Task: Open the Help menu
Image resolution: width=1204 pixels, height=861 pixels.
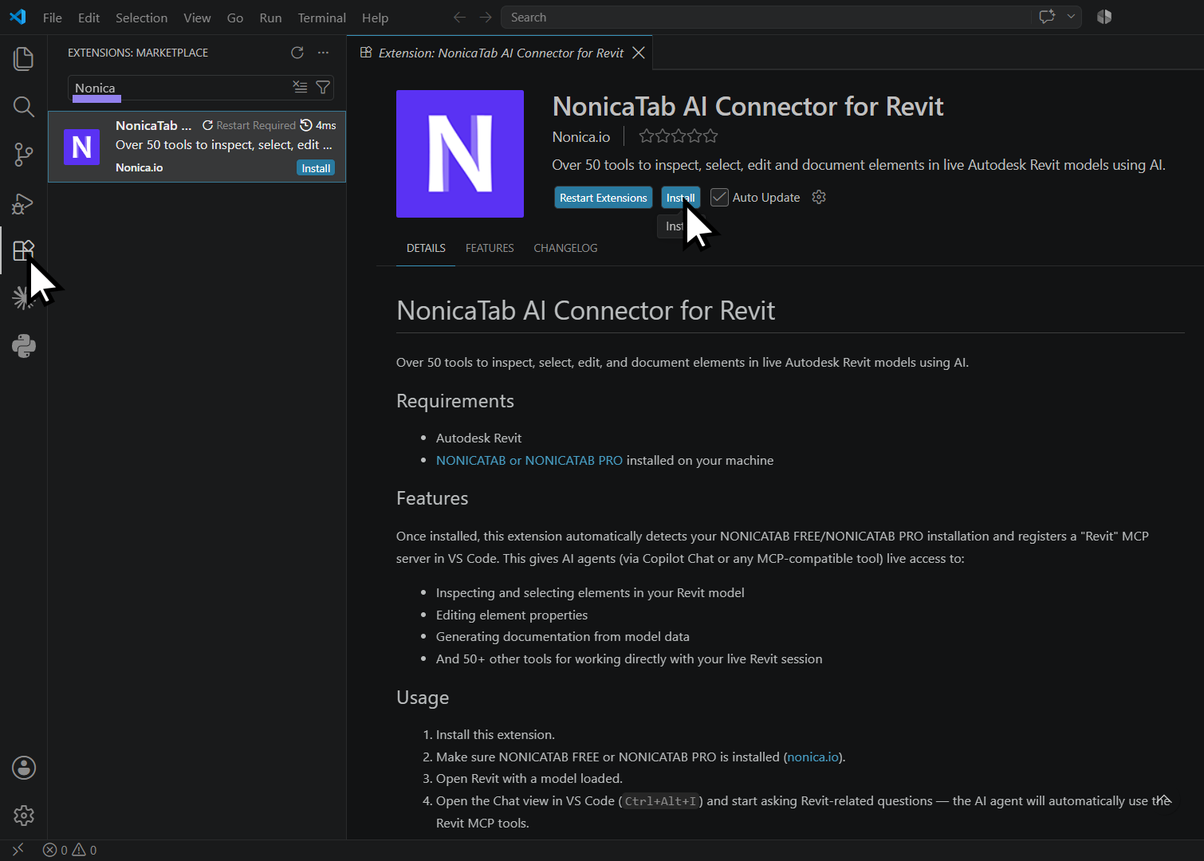Action: (375, 18)
